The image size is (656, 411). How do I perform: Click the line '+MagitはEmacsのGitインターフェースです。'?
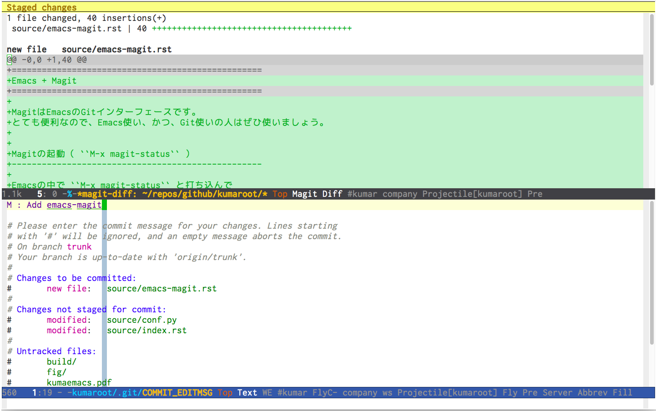pyautogui.click(x=102, y=112)
